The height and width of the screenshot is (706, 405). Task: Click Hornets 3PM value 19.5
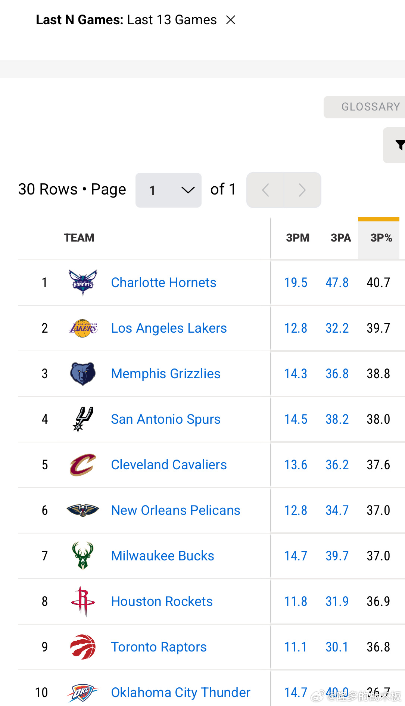296,283
